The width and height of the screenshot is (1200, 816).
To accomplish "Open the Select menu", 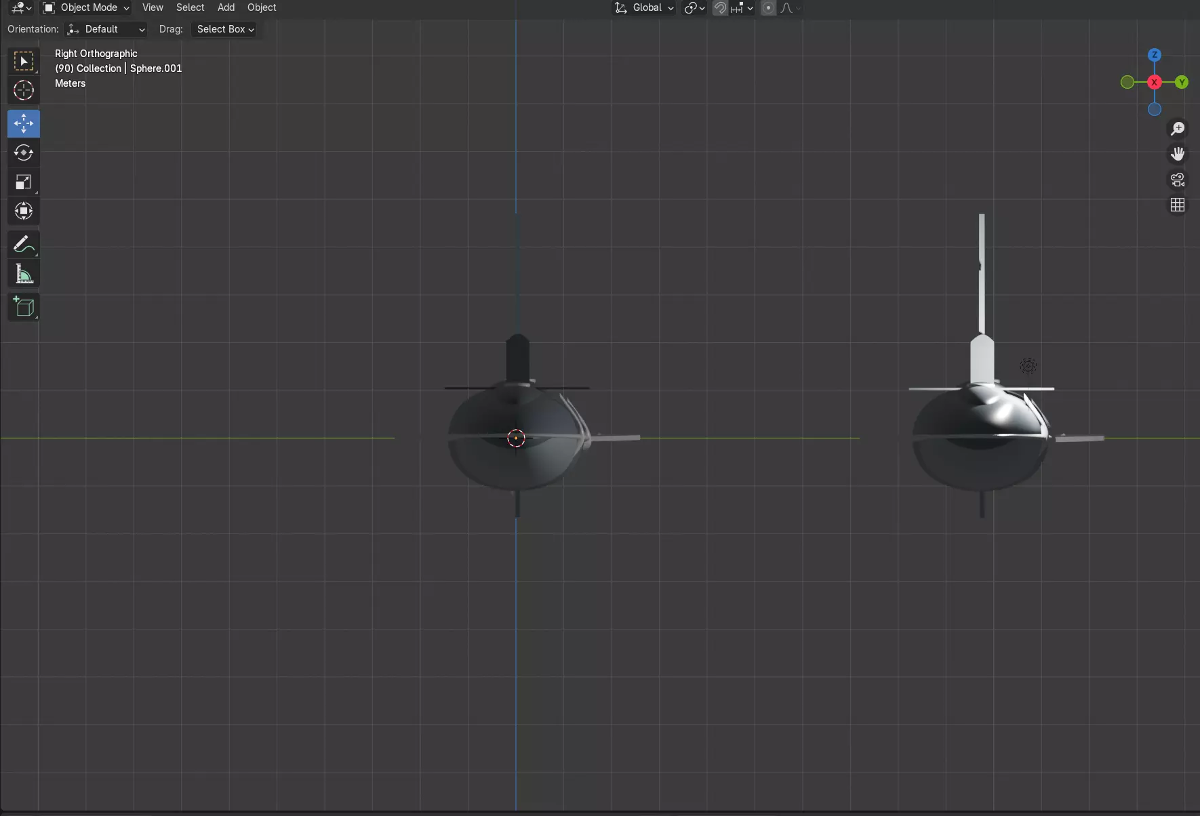I will pyautogui.click(x=190, y=7).
